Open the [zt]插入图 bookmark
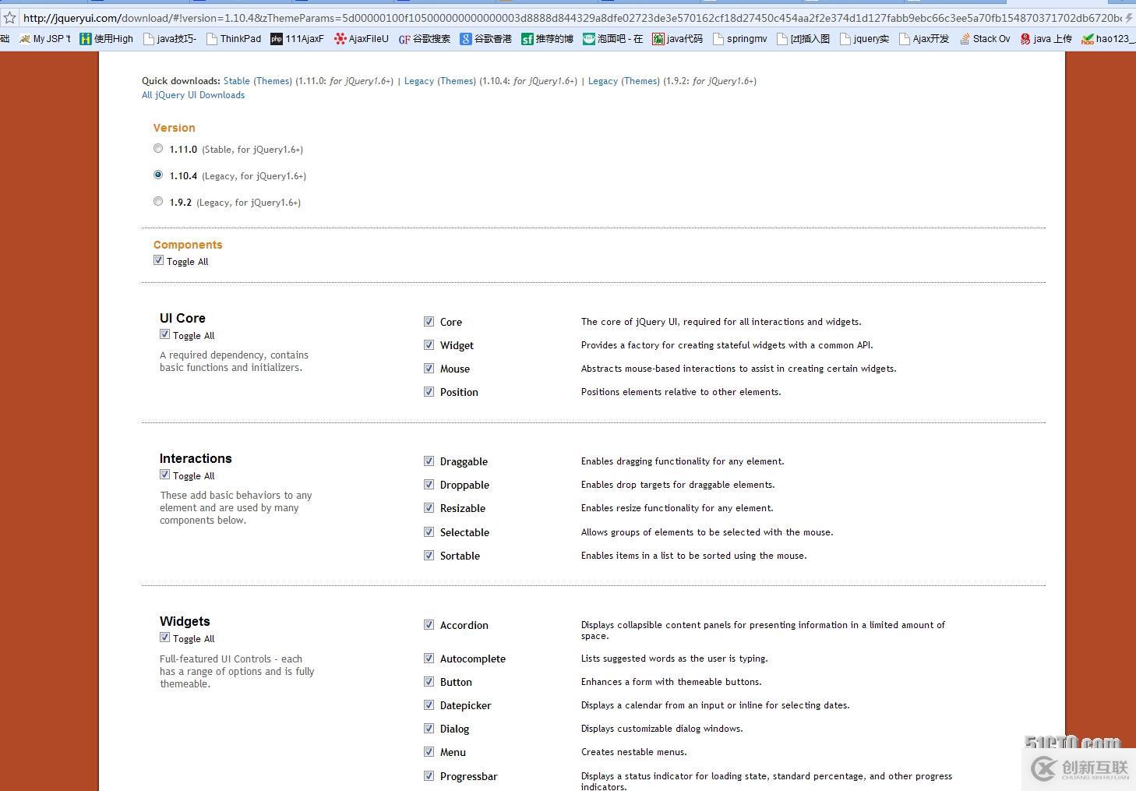Viewport: 1136px width, 791px height. click(x=803, y=39)
